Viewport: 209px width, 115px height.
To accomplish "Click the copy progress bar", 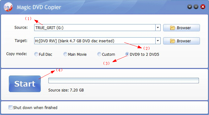I will pos(124,81).
